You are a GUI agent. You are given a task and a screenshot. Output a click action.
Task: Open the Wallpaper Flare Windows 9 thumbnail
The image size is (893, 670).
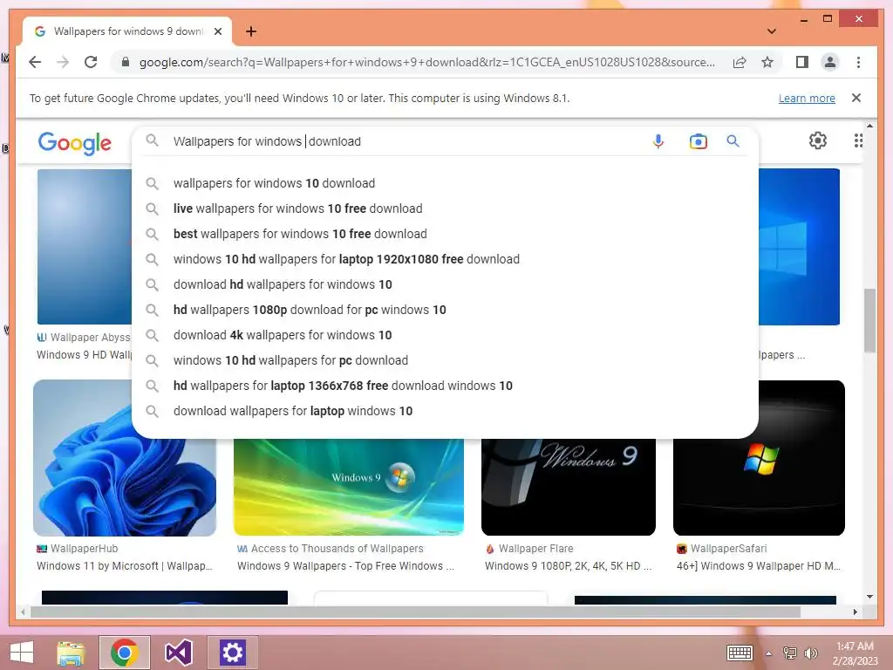(x=569, y=487)
